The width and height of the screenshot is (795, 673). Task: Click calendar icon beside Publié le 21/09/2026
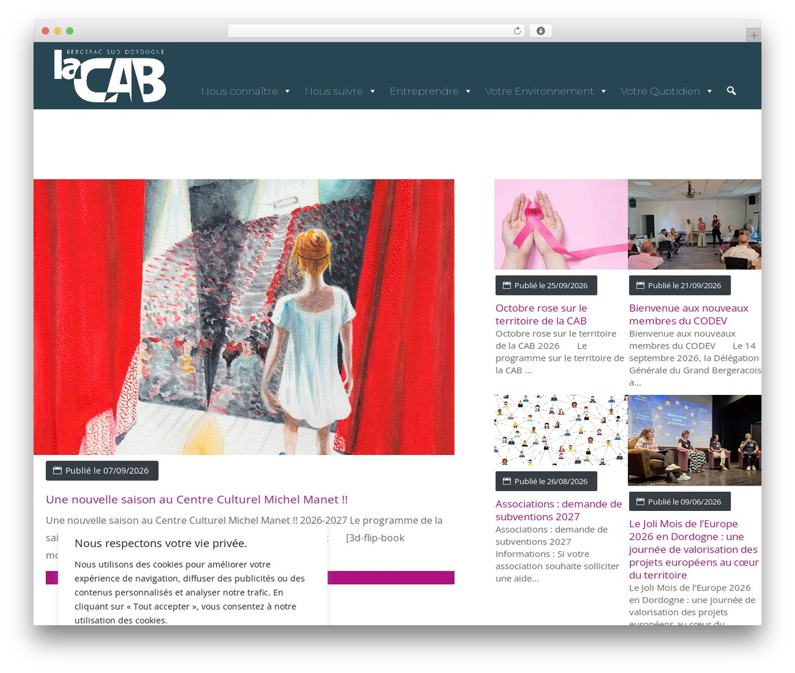click(x=640, y=286)
